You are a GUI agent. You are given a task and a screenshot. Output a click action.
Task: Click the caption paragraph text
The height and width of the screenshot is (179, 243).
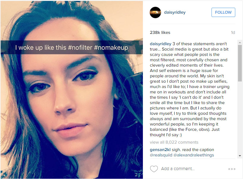pyautogui.click(x=189, y=89)
